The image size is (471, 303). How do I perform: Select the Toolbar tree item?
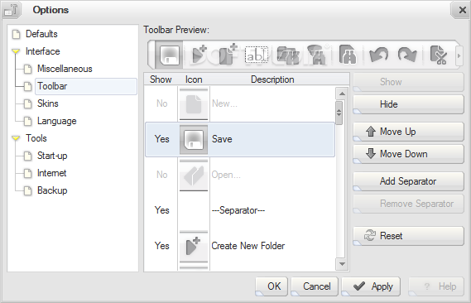(86, 86)
